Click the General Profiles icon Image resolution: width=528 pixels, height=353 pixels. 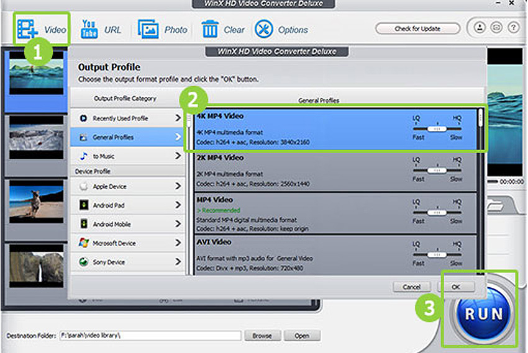click(83, 137)
